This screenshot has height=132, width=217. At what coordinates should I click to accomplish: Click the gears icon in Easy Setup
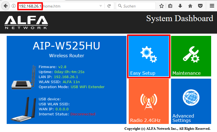(149, 54)
